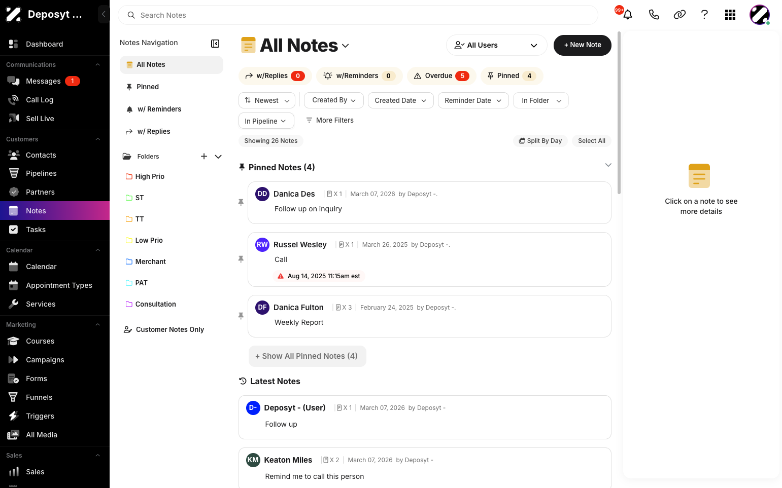Open the notifications bell
782x488 pixels.
click(628, 15)
